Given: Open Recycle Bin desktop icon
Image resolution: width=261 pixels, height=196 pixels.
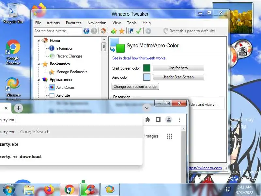Looking at the screenshot, I should click(13, 13).
